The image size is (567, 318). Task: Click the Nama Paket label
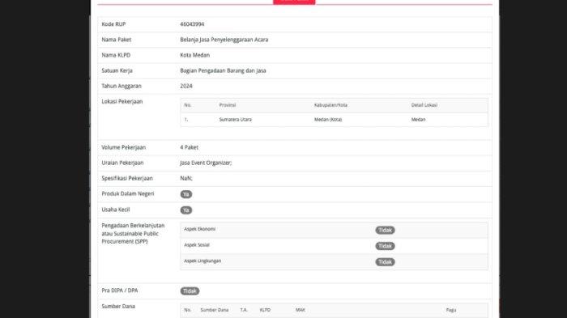pos(117,40)
